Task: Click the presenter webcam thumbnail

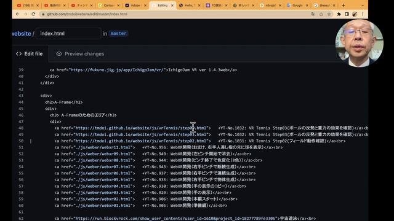Action: (x=359, y=44)
